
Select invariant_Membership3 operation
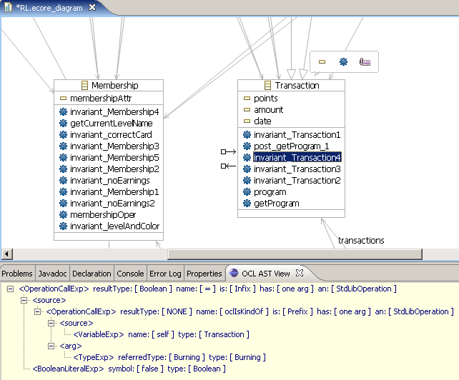pyautogui.click(x=114, y=146)
